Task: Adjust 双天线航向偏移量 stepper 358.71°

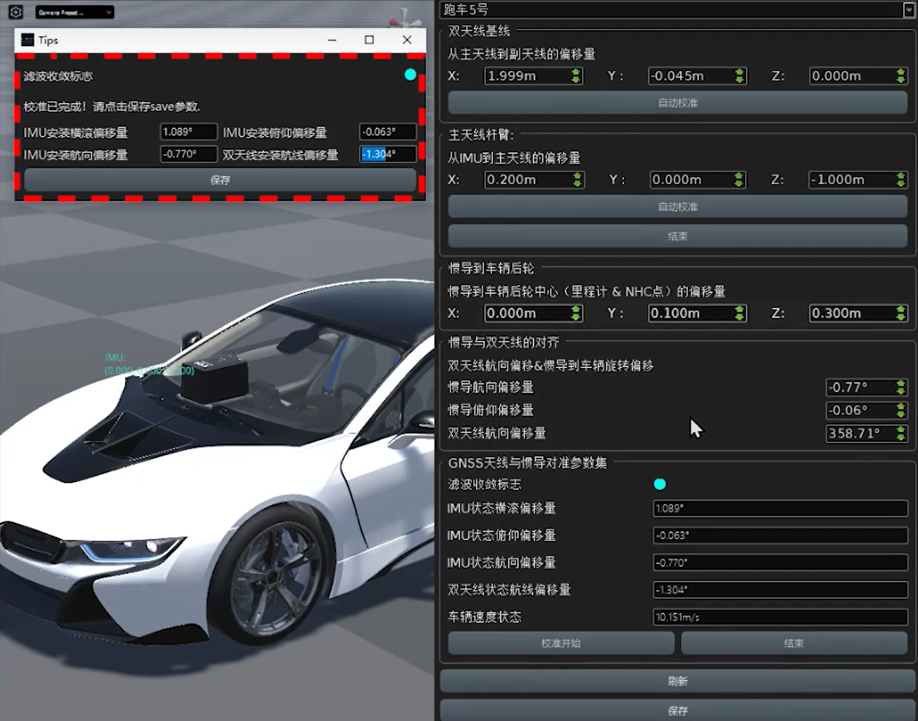Action: point(901,433)
